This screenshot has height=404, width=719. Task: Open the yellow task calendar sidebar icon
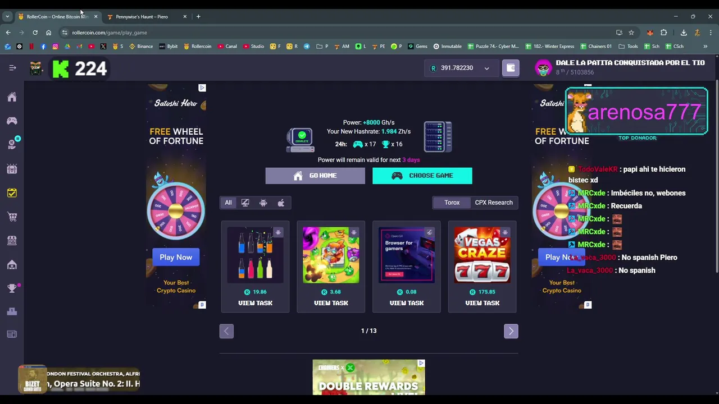(12, 192)
